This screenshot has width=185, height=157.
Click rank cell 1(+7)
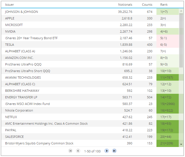pos(168,12)
